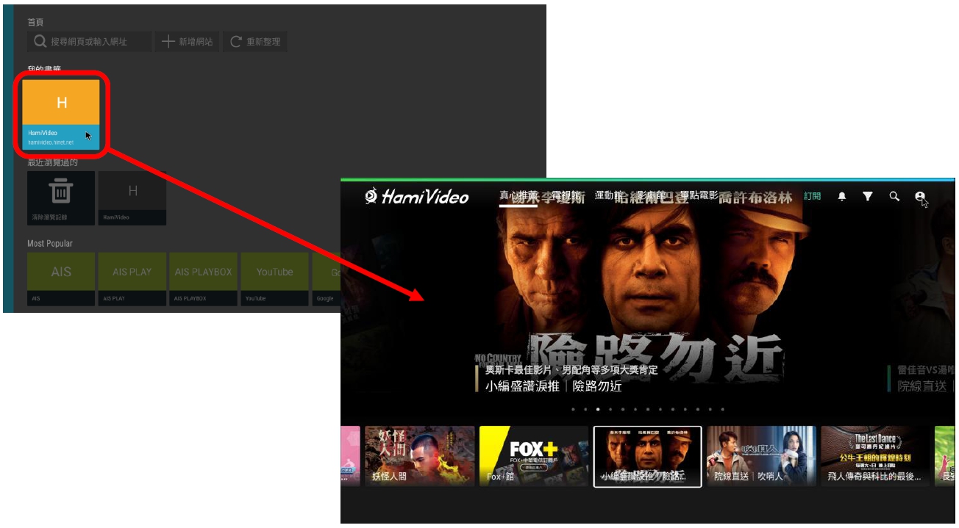Viewport: 959px width, 528px height.
Task: Click the reload icon of 重新整理
Action: 236,42
